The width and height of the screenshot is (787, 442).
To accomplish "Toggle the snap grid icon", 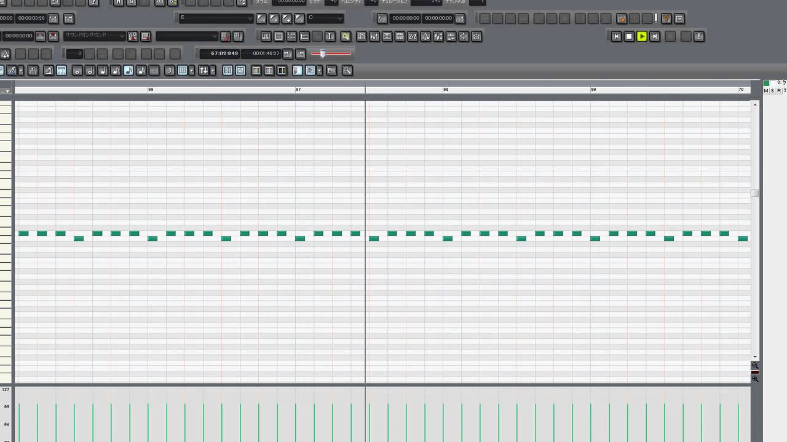I will [182, 71].
